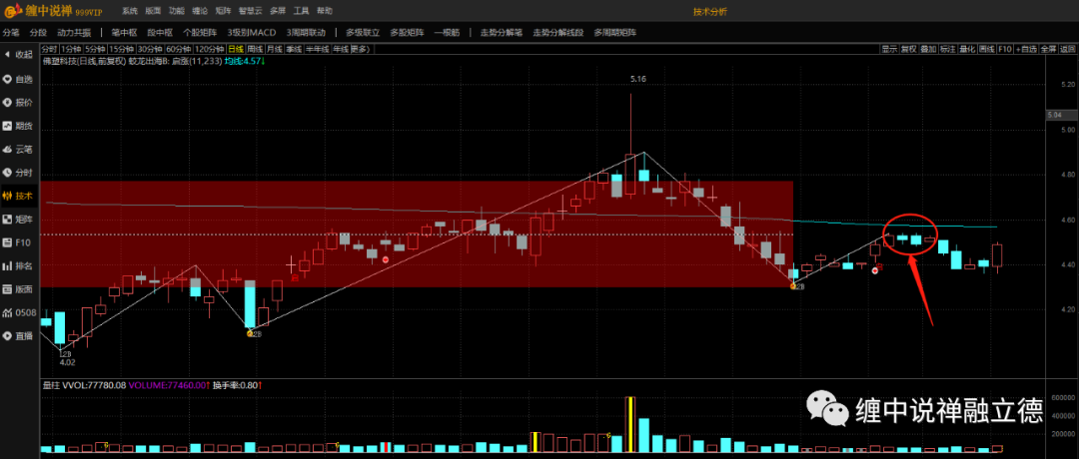The image size is (1079, 459).
Task: Toggle the 分段 indicator
Action: click(x=38, y=32)
